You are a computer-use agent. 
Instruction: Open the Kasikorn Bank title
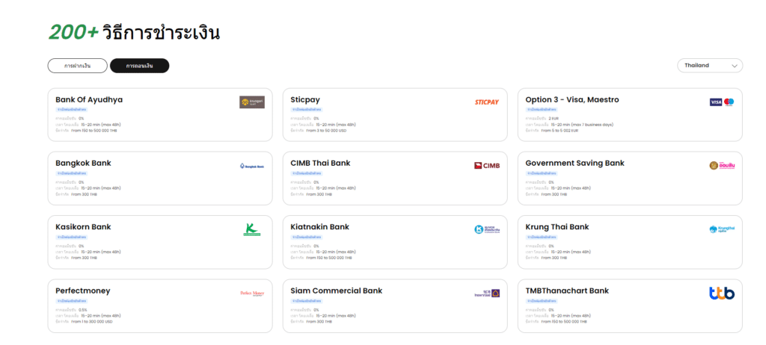83,227
